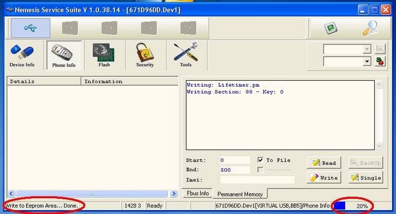The width and height of the screenshot is (396, 214).
Task: Toggle the unlabeled checkbox below To File
Action: click(260, 170)
